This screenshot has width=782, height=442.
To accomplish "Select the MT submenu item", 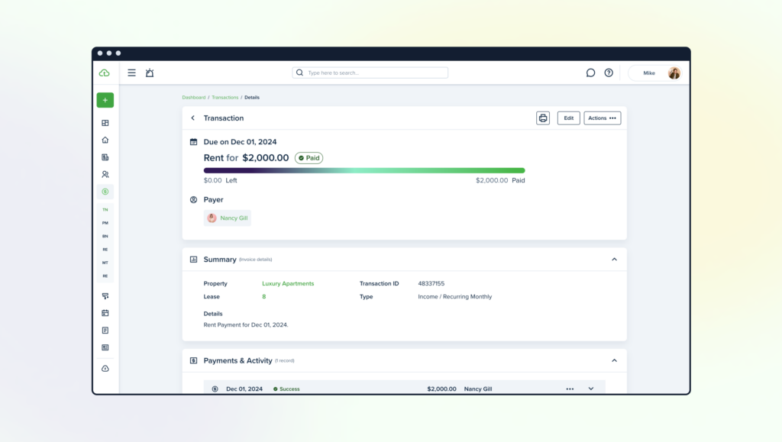I will point(105,263).
